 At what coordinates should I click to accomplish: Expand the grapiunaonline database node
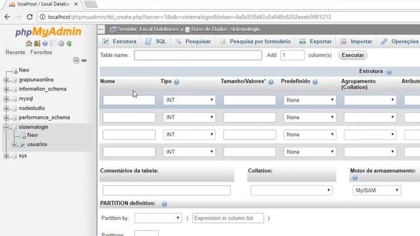(x=6, y=80)
